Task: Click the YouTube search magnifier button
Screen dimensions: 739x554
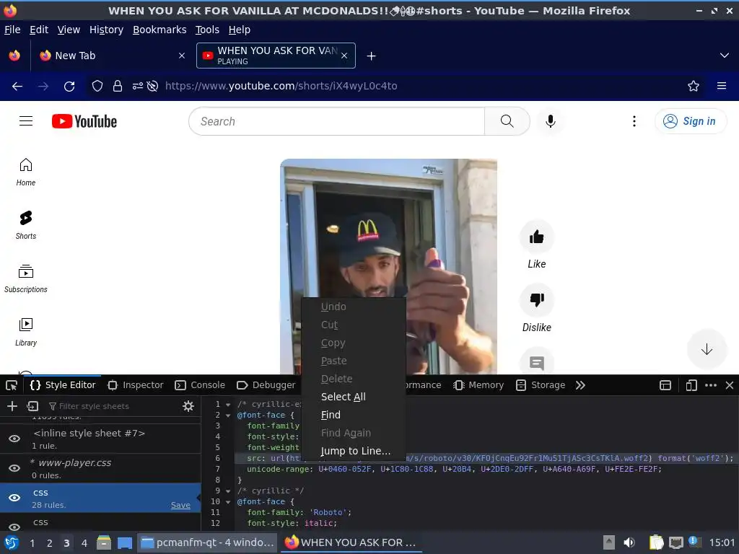Action: [507, 121]
